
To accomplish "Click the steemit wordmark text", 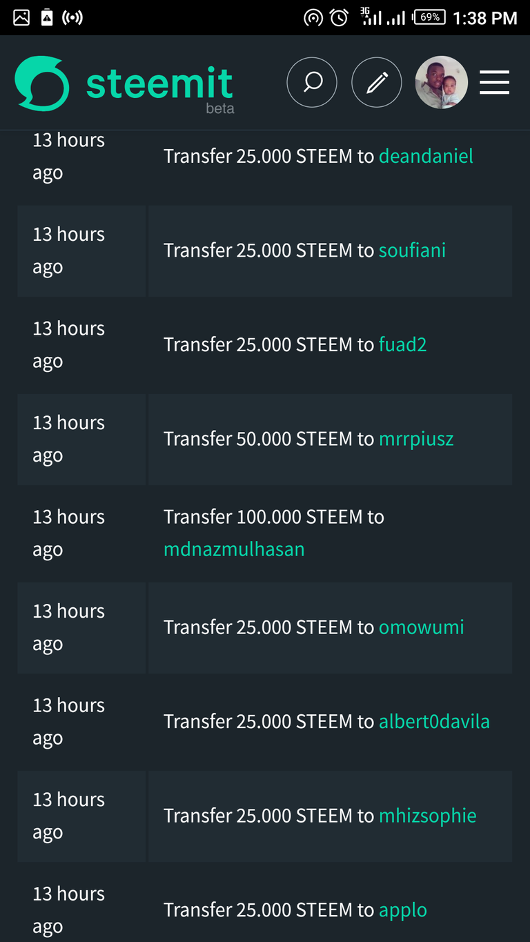I will tap(159, 84).
